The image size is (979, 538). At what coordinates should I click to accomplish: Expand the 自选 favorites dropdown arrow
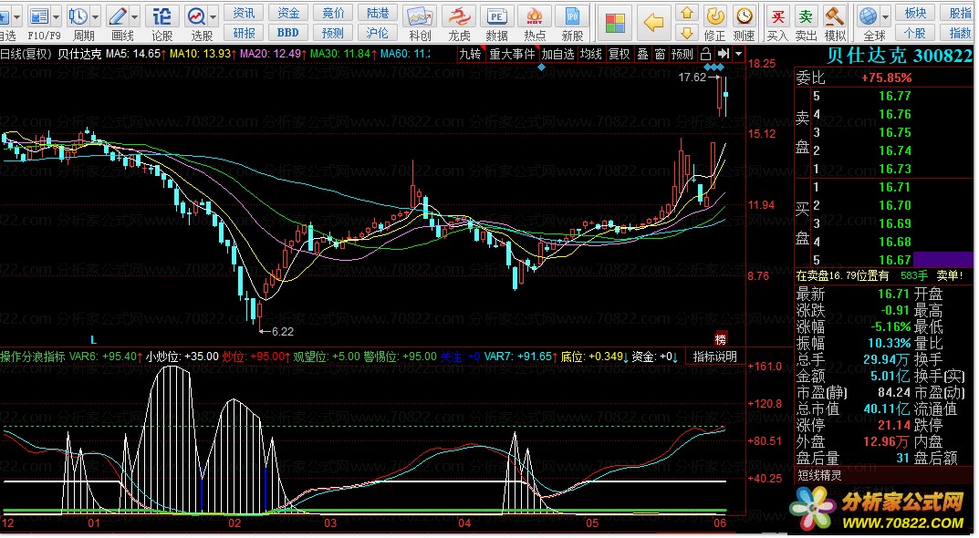point(16,16)
